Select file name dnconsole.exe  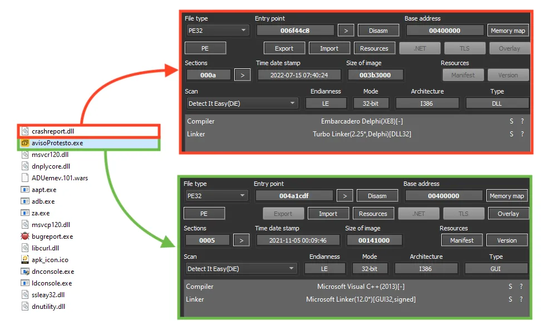click(x=53, y=272)
